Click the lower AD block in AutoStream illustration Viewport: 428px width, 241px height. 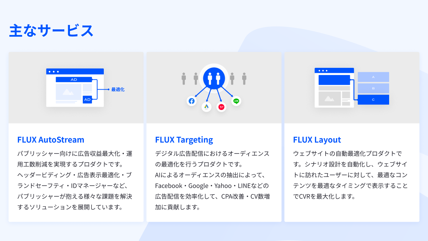87,100
